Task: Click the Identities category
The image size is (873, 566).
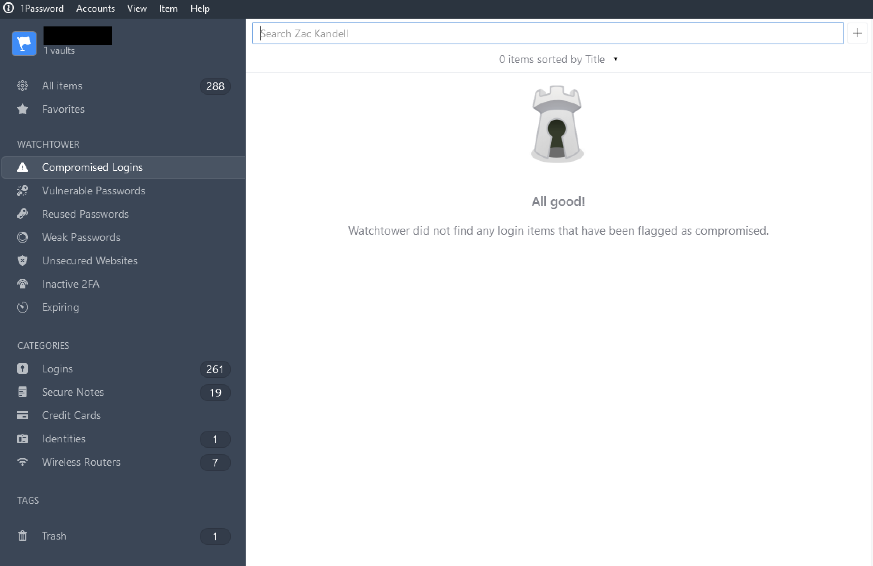Action: [64, 438]
